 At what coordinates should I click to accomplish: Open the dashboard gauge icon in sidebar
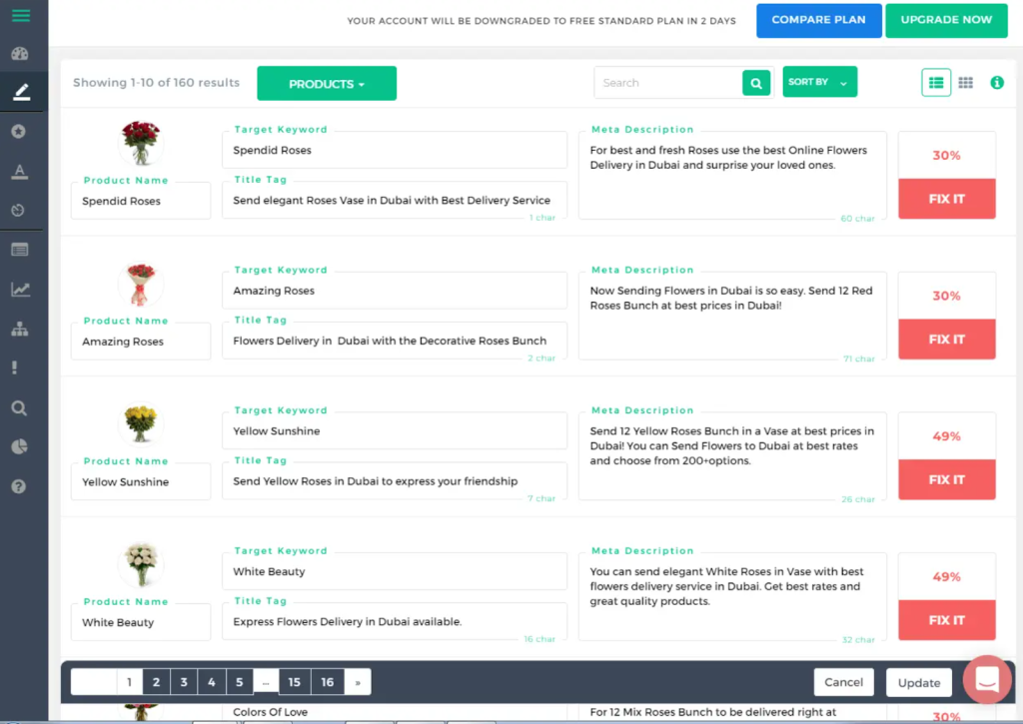(20, 54)
